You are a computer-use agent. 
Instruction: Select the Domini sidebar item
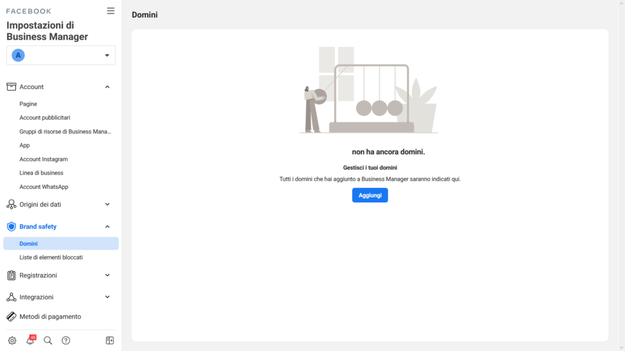tap(61, 244)
